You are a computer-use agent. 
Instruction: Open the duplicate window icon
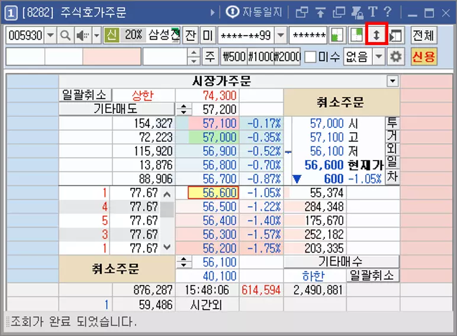pyautogui.click(x=339, y=12)
